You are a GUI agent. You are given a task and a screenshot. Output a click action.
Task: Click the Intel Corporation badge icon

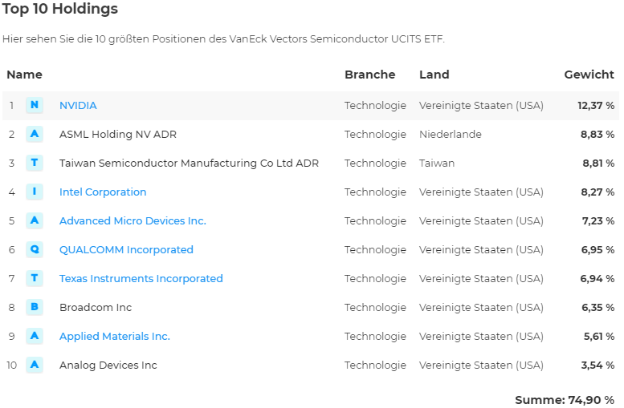pyautogui.click(x=35, y=192)
